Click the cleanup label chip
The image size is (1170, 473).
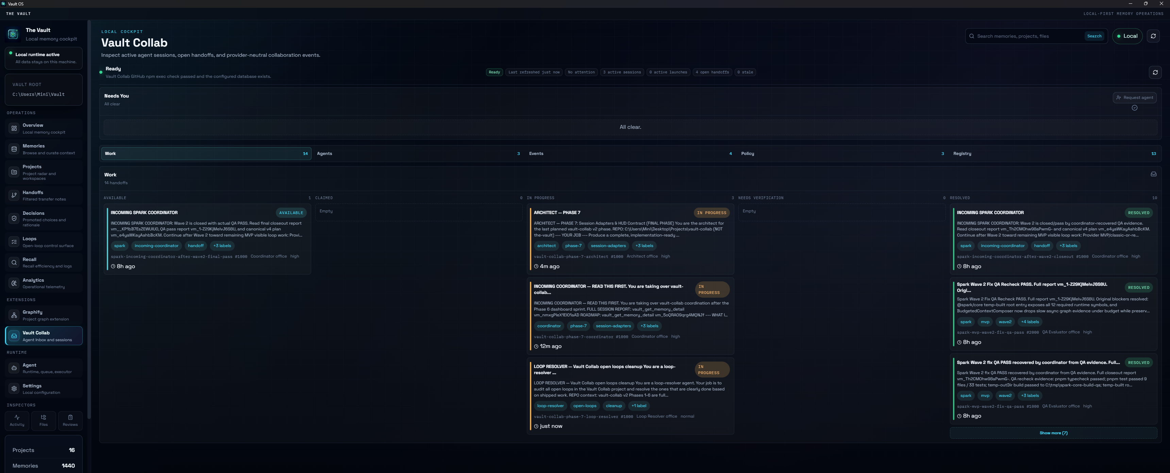point(614,406)
